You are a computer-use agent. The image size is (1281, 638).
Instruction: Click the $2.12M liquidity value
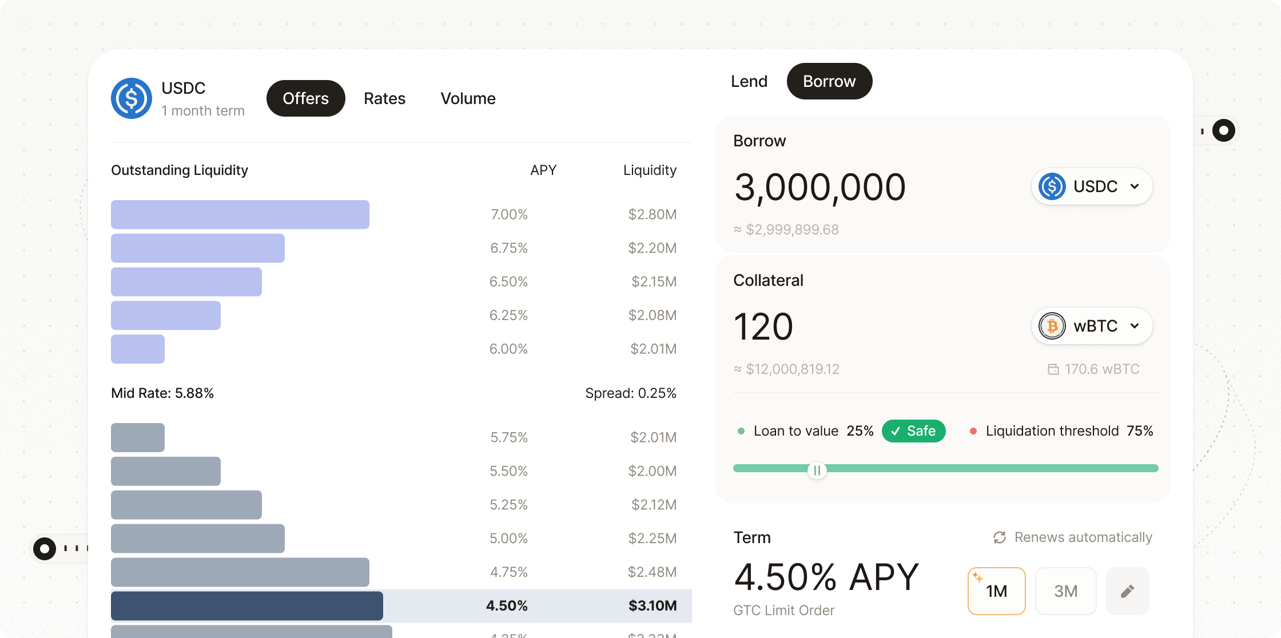pyautogui.click(x=654, y=505)
